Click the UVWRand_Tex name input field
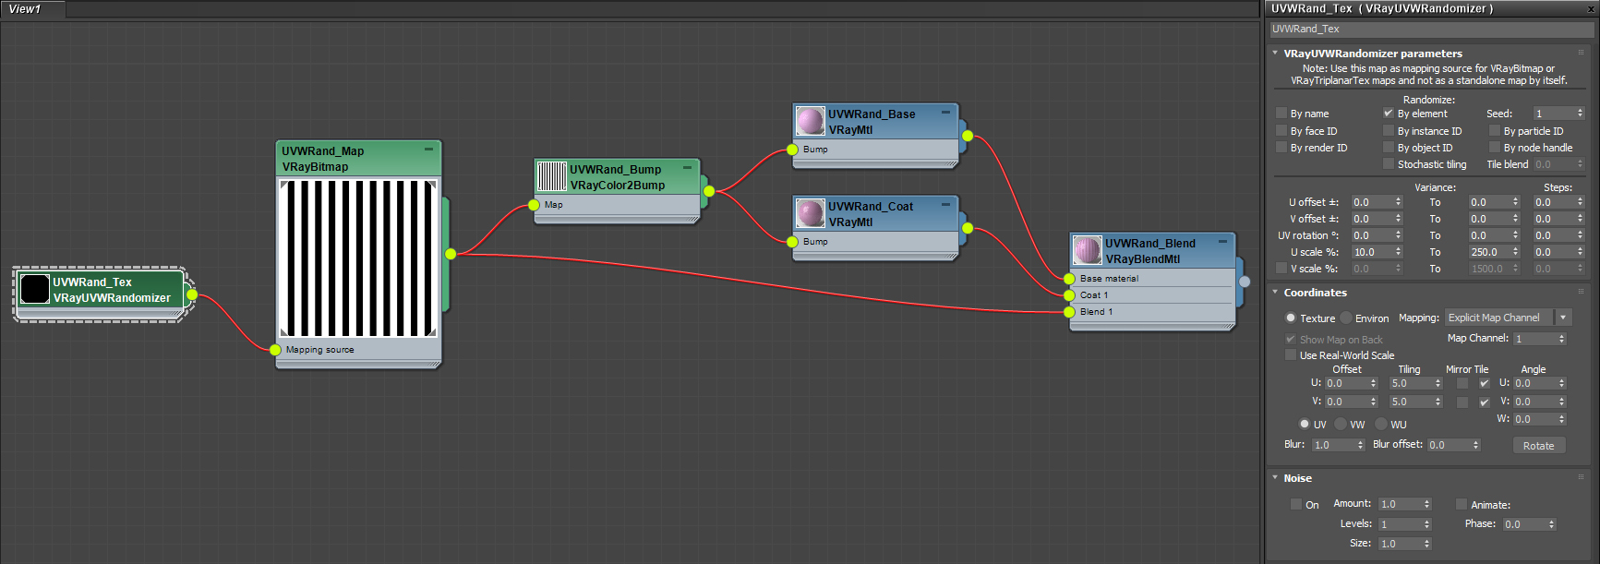This screenshot has height=564, width=1600. [x=1431, y=30]
